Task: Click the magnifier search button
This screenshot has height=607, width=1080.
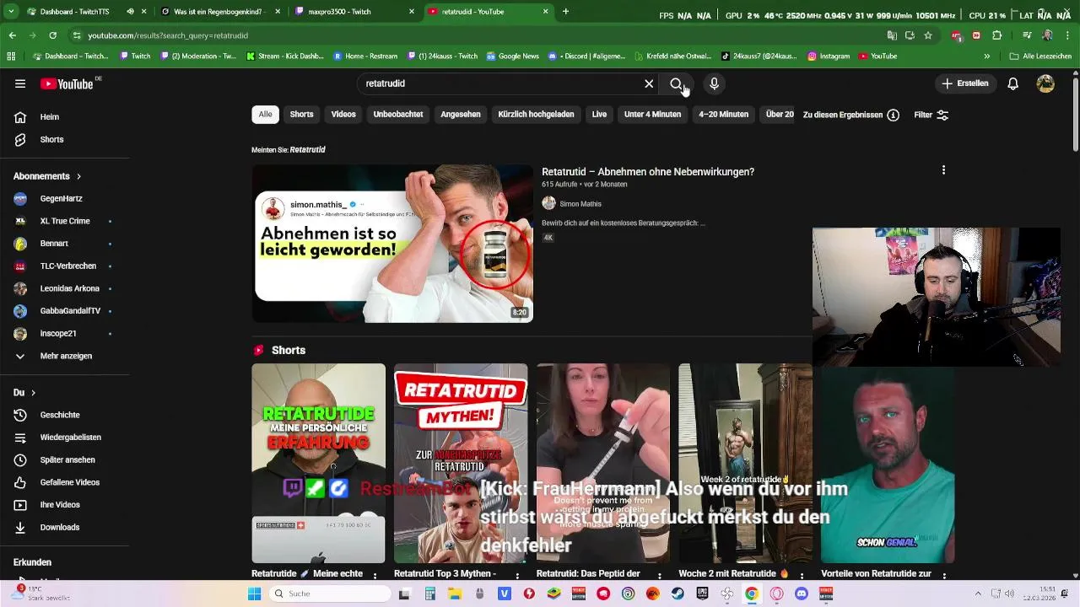Action: point(676,83)
